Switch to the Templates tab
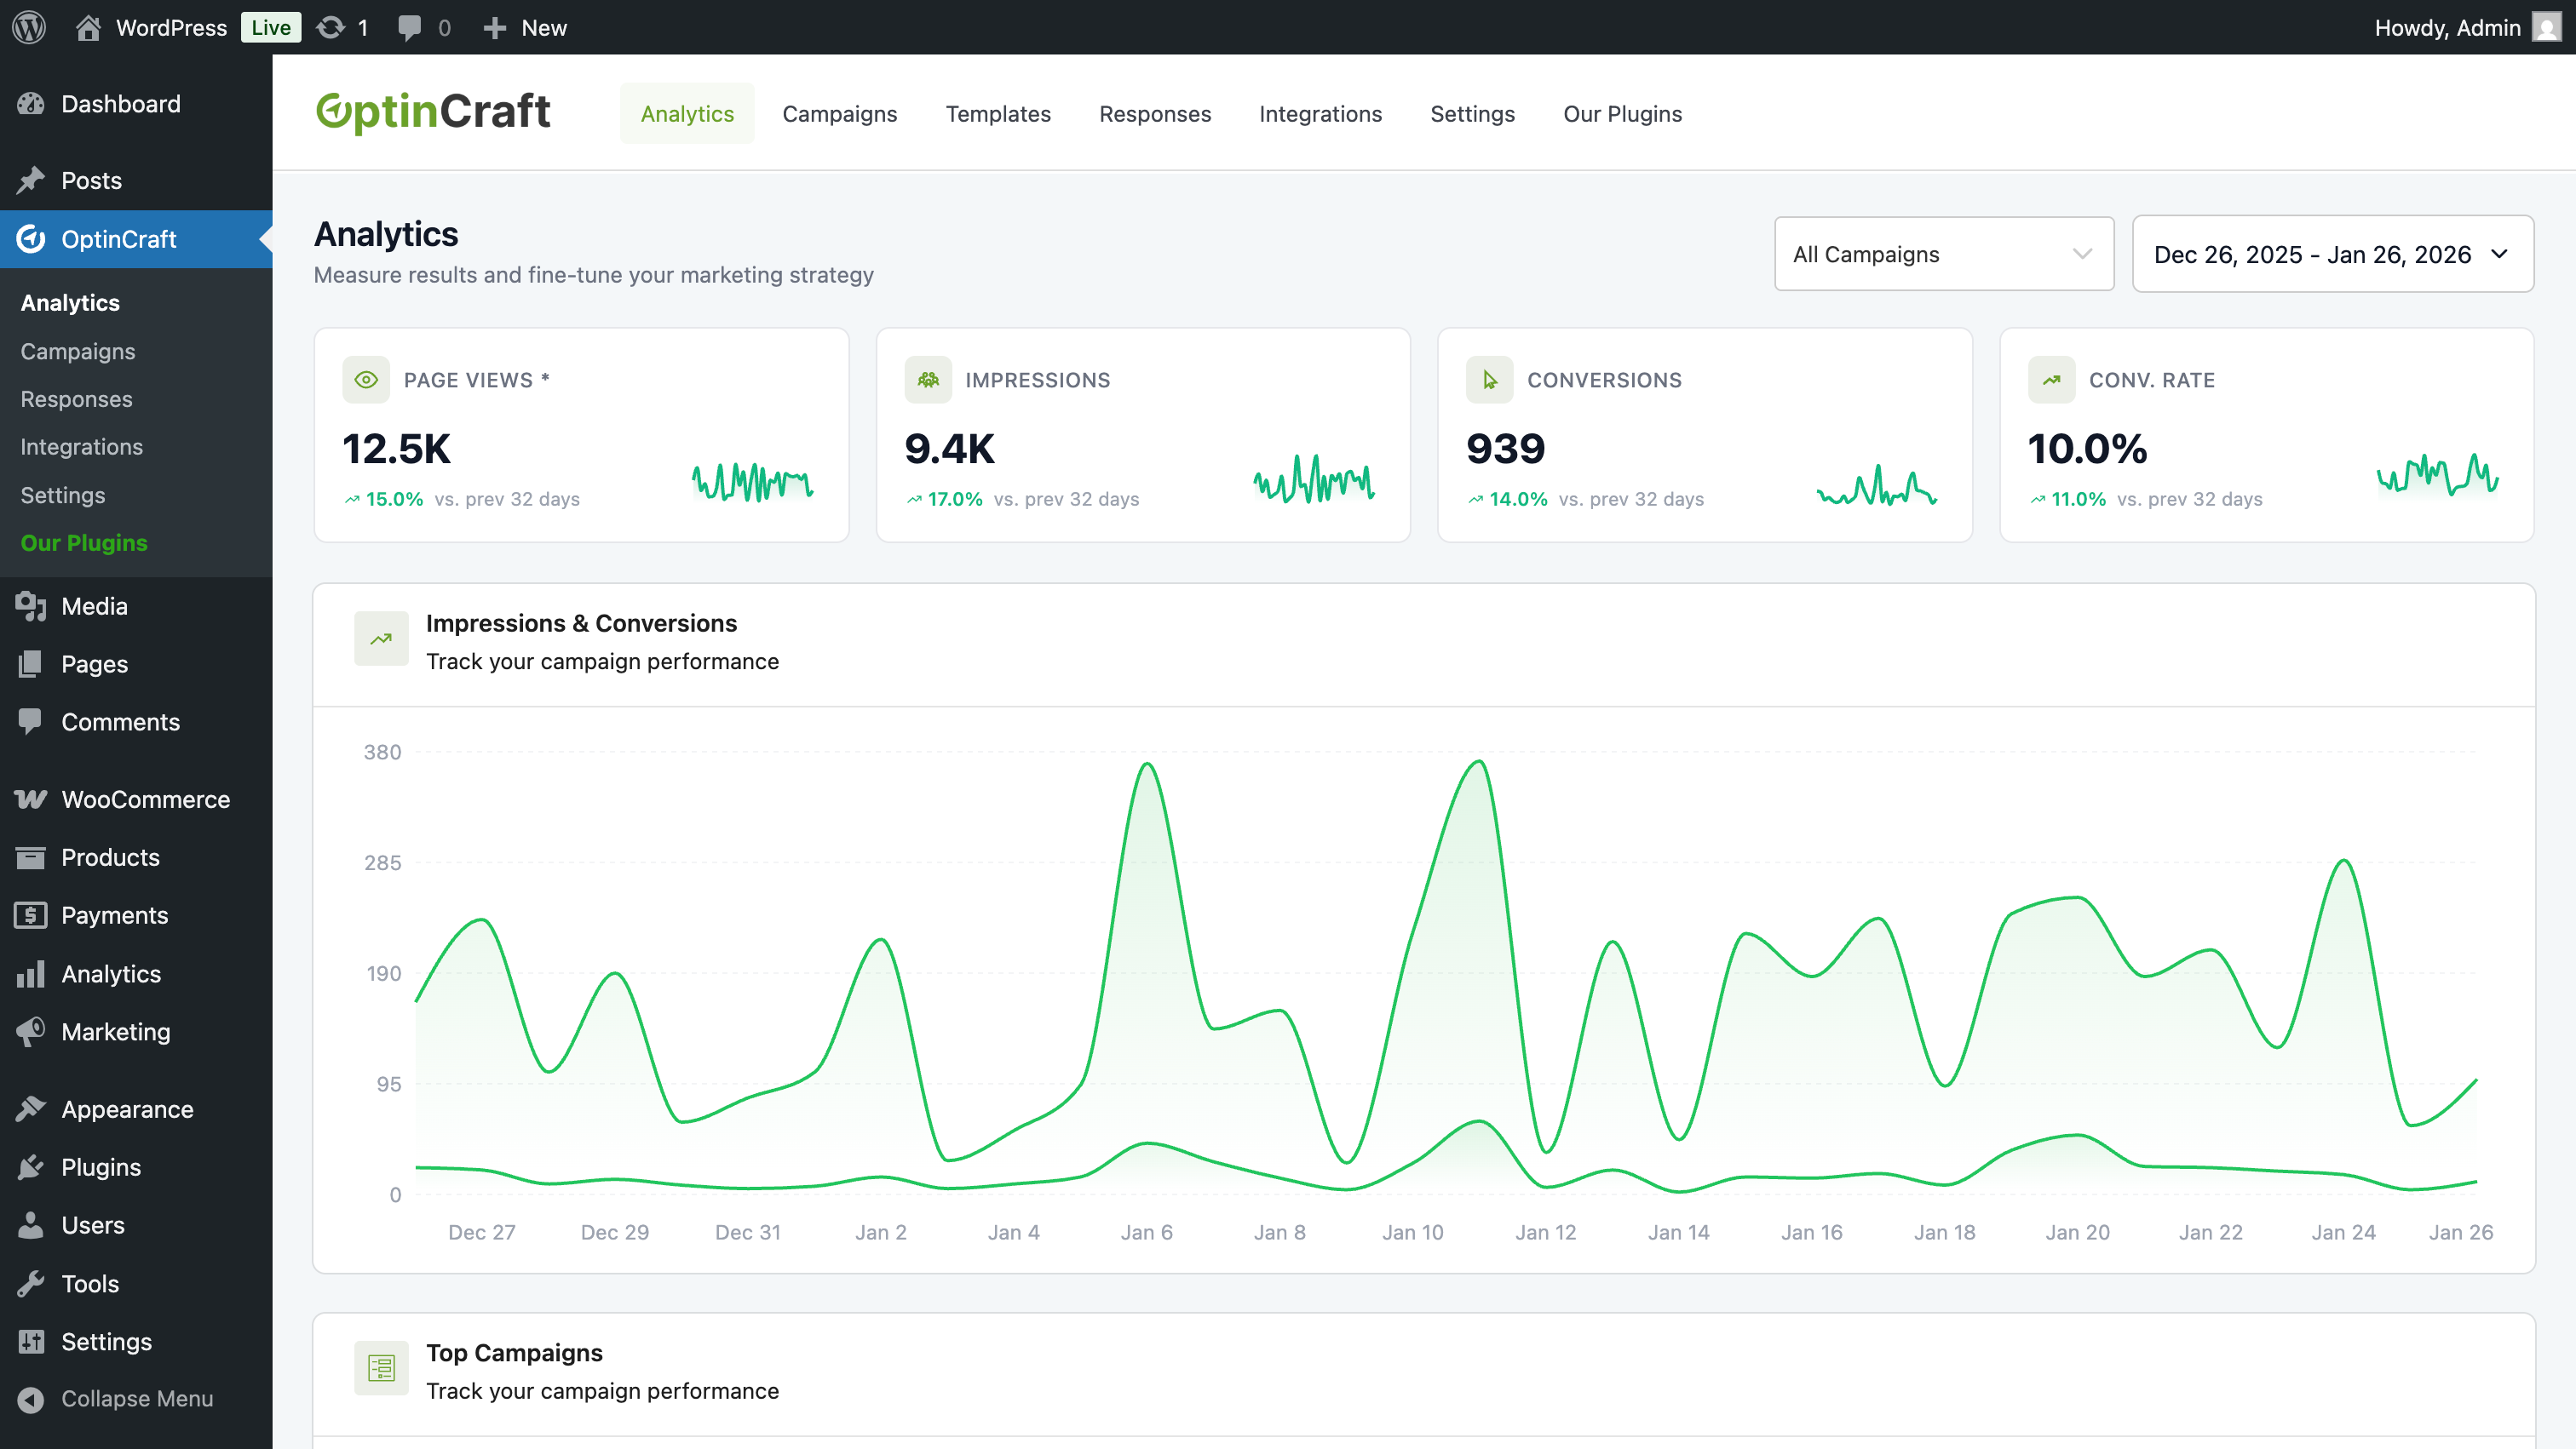Viewport: 2576px width, 1449px height. (x=997, y=114)
